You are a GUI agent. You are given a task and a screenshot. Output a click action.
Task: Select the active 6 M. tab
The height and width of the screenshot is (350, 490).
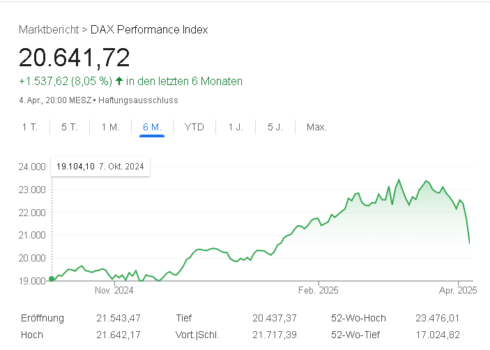point(152,127)
